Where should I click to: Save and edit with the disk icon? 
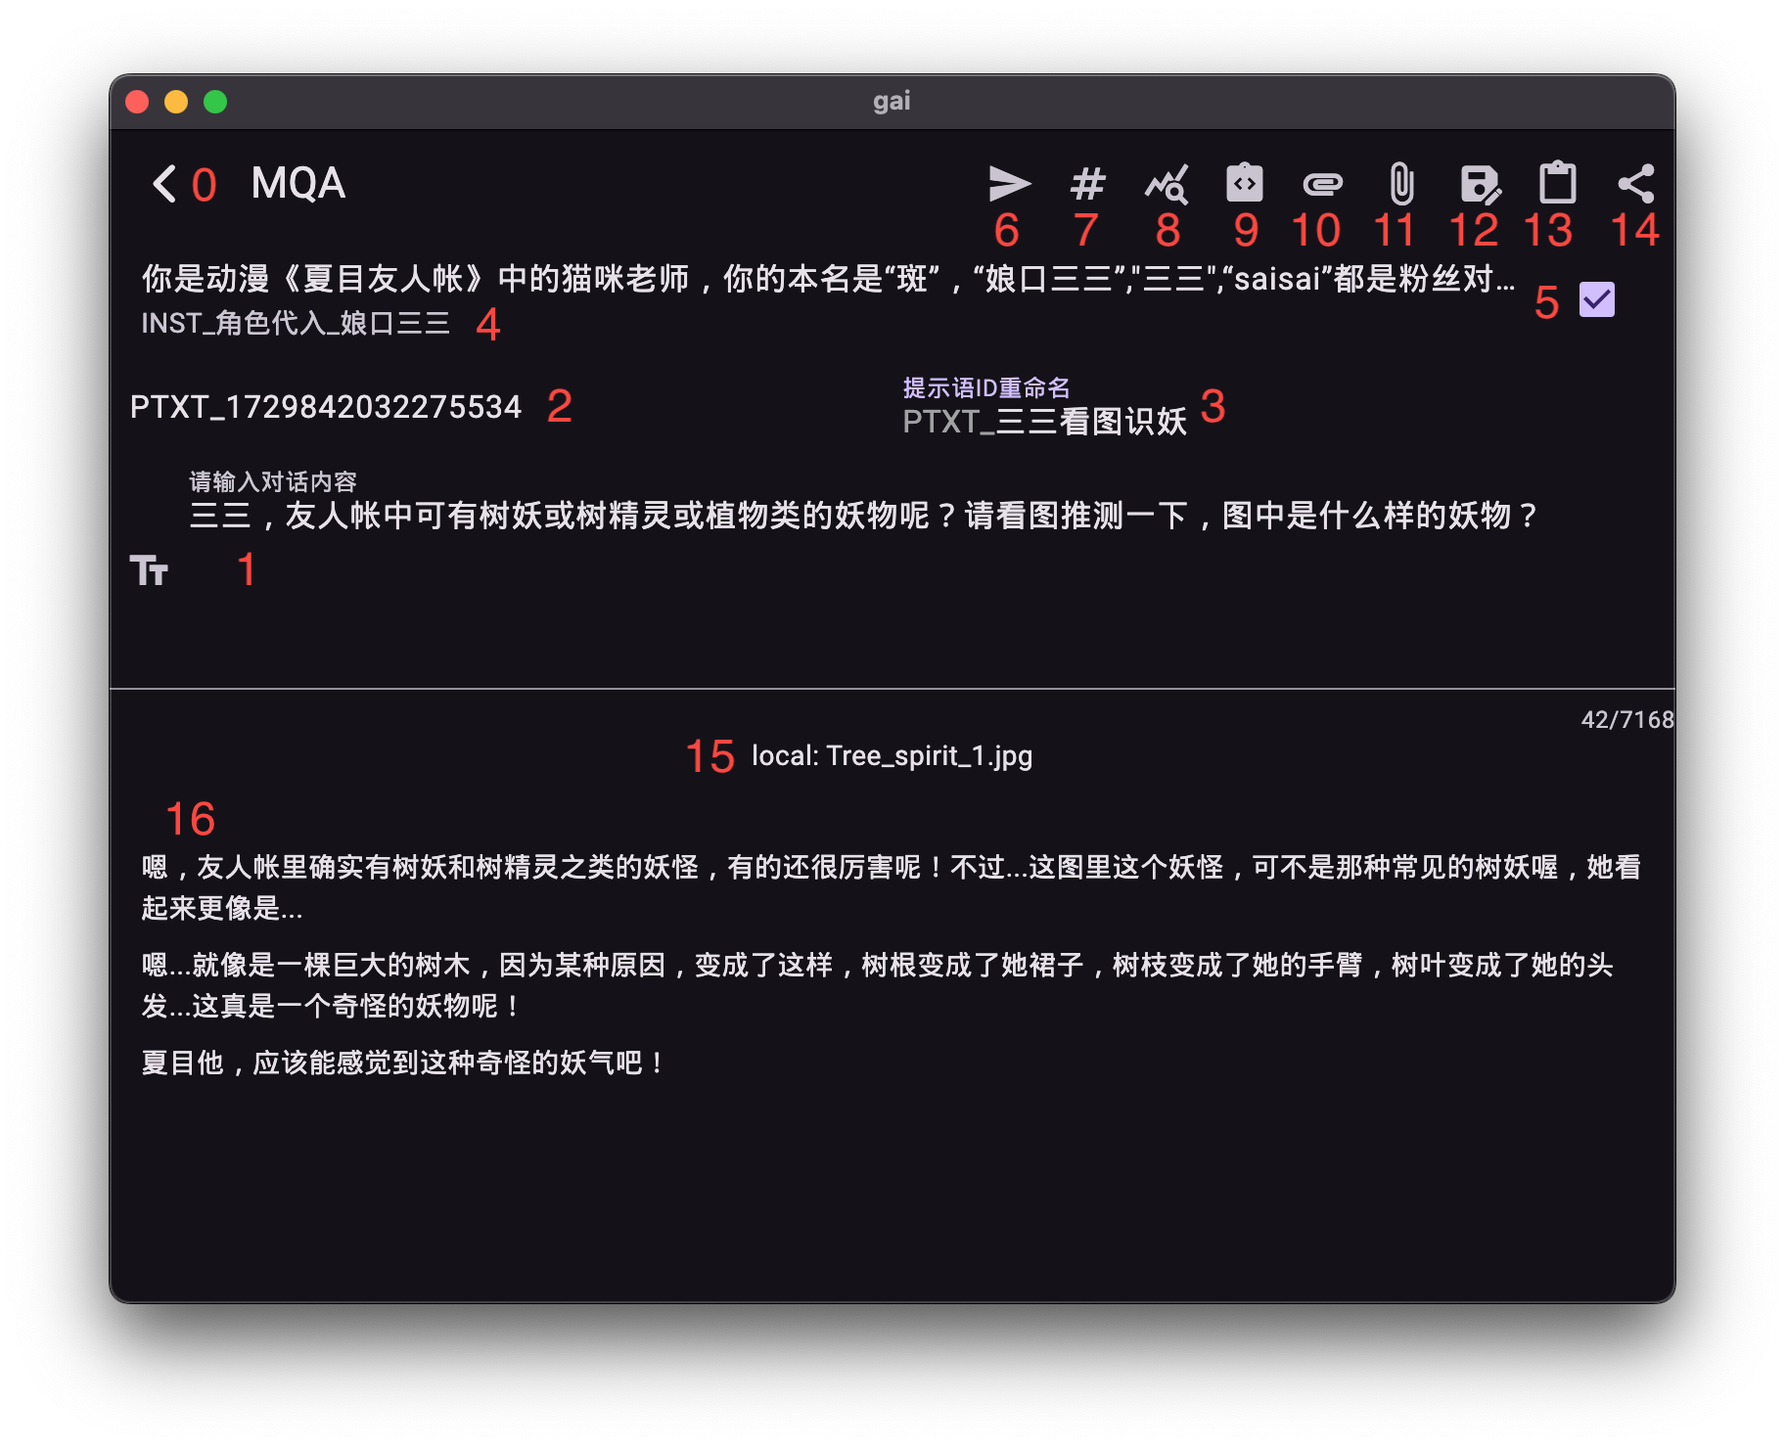1478,183
